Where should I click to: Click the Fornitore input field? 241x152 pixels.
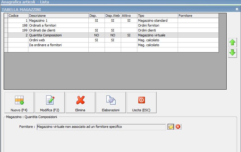101,127
